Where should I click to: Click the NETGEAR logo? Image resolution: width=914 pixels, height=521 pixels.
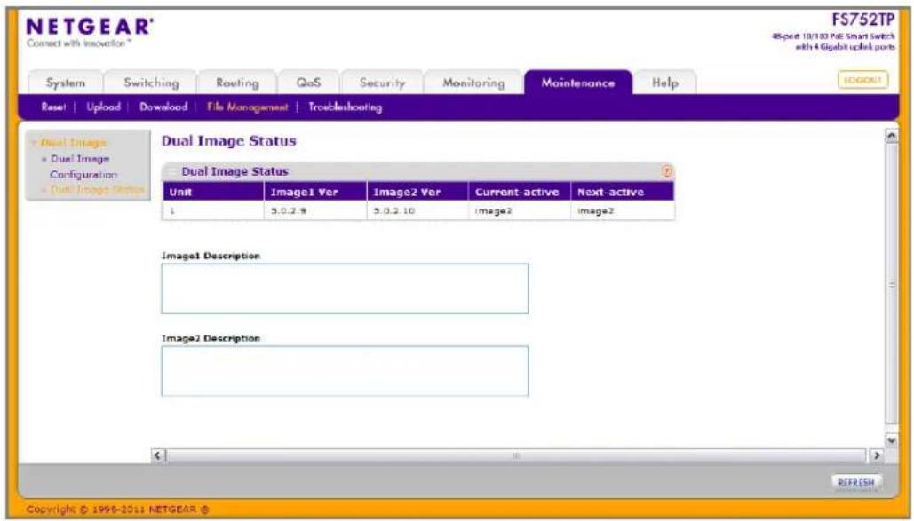click(x=91, y=27)
